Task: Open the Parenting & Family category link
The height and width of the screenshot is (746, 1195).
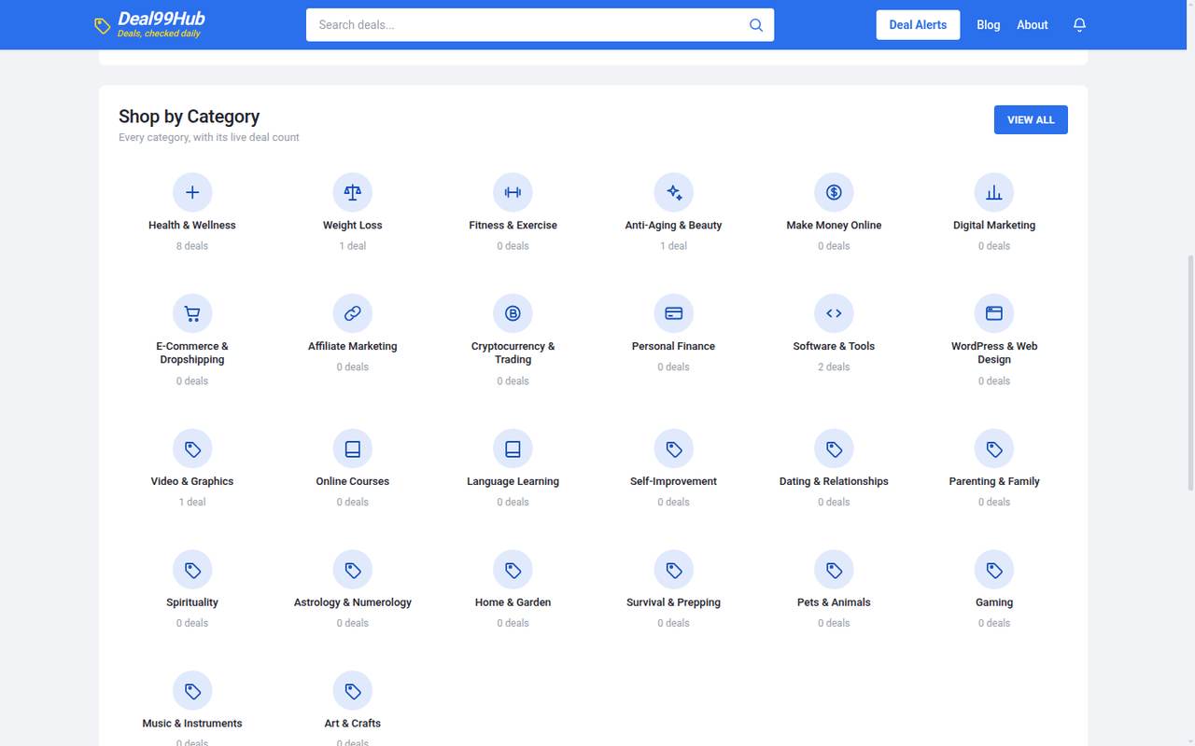Action: [x=994, y=481]
